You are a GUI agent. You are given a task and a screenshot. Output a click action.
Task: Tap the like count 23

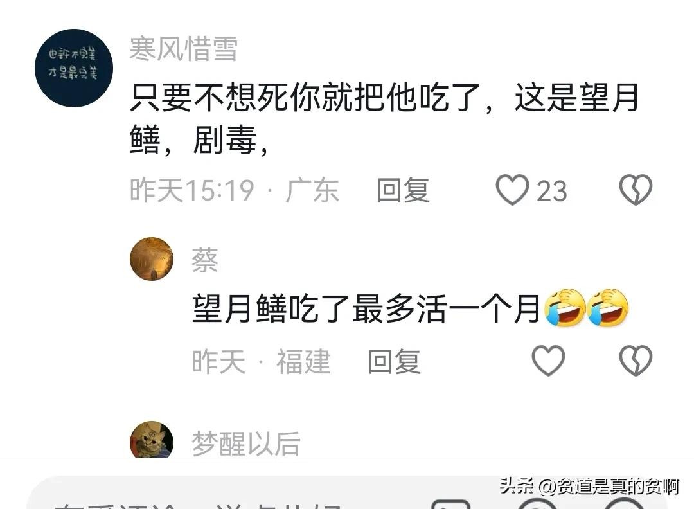pos(552,192)
